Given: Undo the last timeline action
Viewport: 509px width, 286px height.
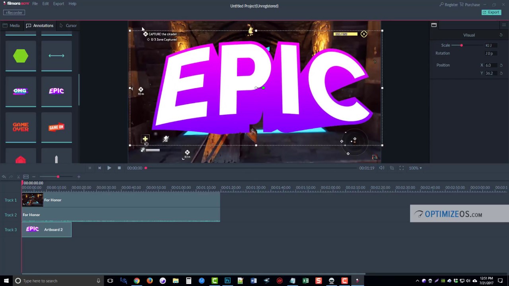Looking at the screenshot, I should click(4, 177).
